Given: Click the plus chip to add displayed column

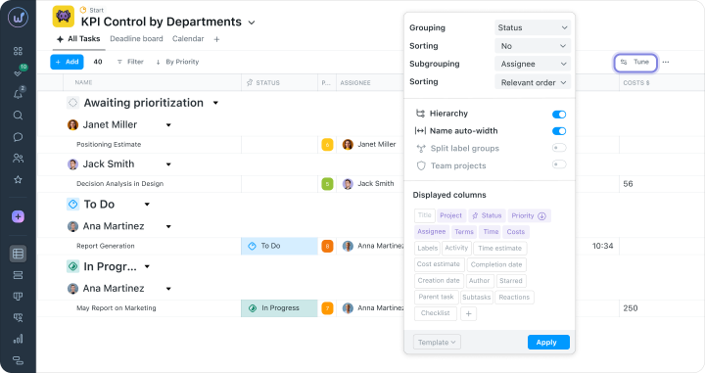Looking at the screenshot, I should pyautogui.click(x=468, y=313).
